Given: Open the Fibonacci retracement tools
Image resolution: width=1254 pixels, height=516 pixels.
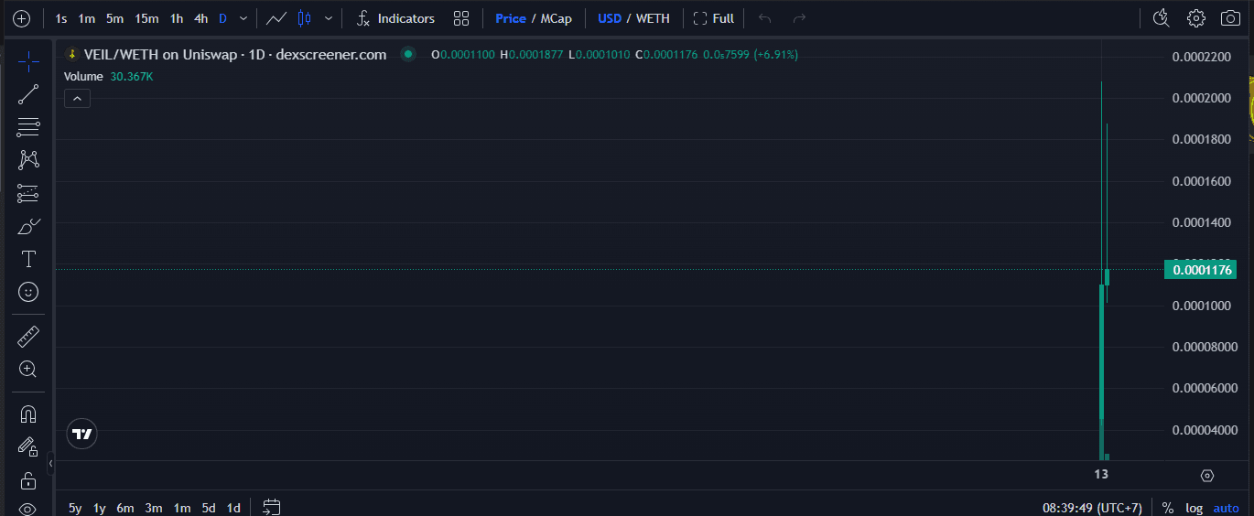Looking at the screenshot, I should click(28, 127).
